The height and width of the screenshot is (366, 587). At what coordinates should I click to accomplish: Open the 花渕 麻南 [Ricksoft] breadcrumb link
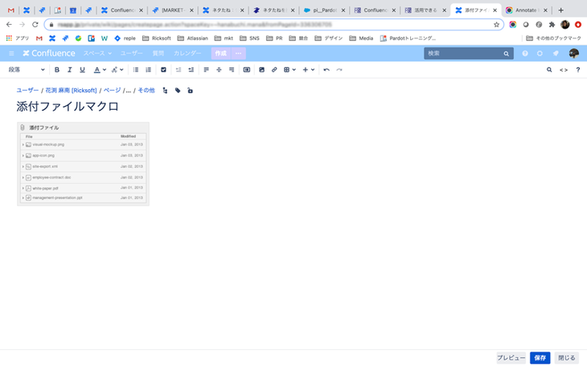pos(71,91)
